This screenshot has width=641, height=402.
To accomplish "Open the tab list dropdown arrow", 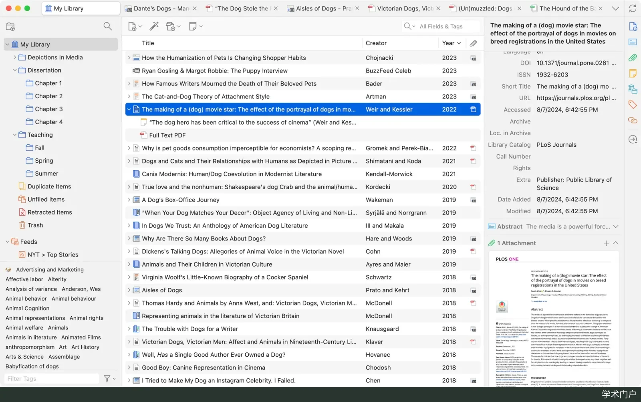I will (x=616, y=8).
